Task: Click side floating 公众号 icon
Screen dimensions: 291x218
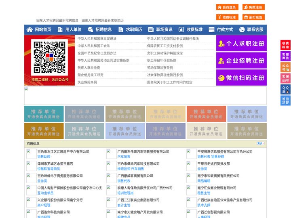Action: pos(285,67)
